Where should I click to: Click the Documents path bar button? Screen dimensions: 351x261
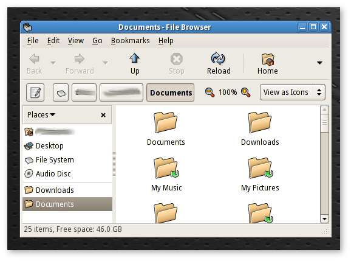coord(171,92)
